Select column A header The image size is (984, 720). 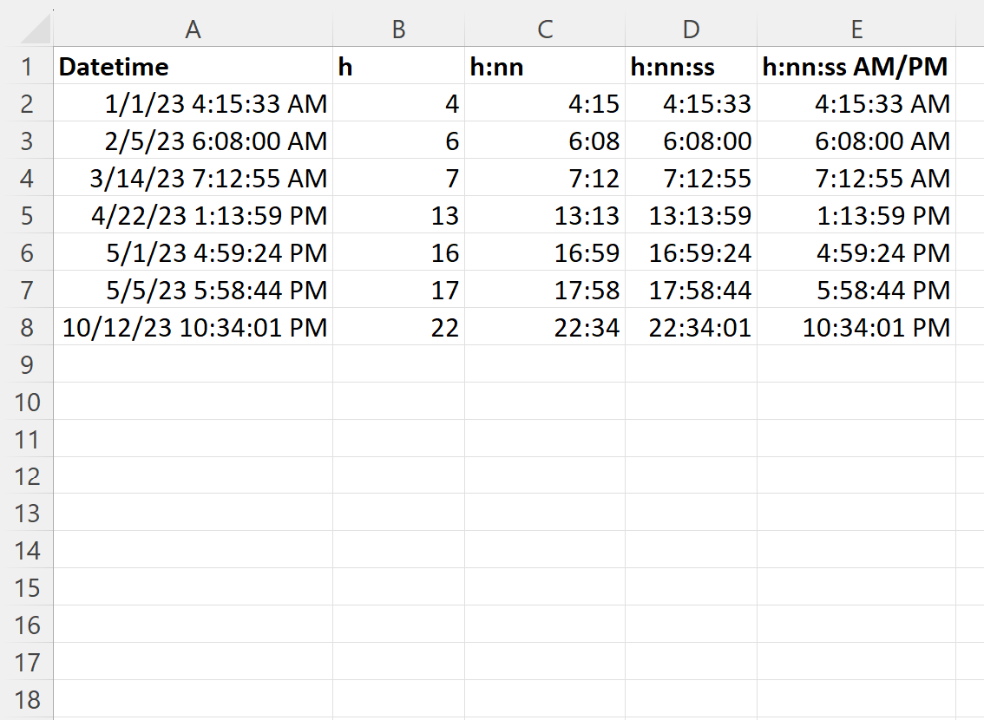point(193,29)
